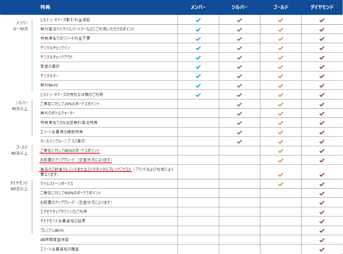The width and height of the screenshot is (343, 254).
Task: Click Member checkmark for ヒルトン・オナーズの特別な体験のご利用
Action: tap(198, 95)
